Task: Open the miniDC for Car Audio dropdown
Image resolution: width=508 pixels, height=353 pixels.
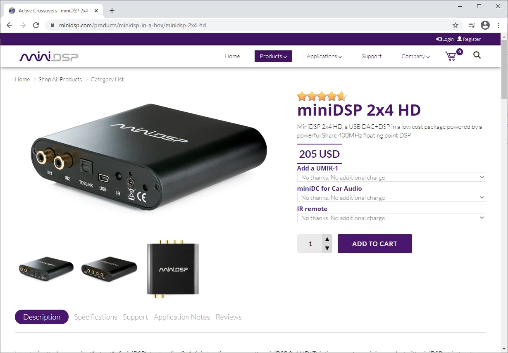Action: point(391,197)
